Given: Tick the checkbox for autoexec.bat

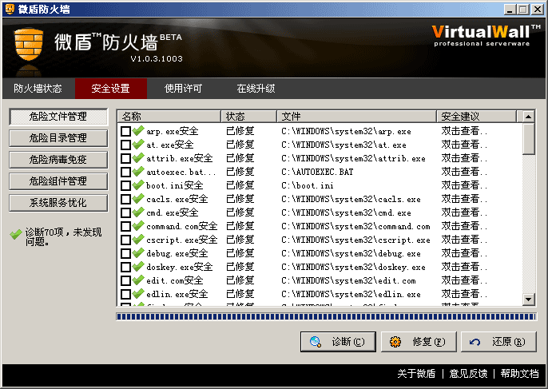Looking at the screenshot, I should click(x=125, y=172).
